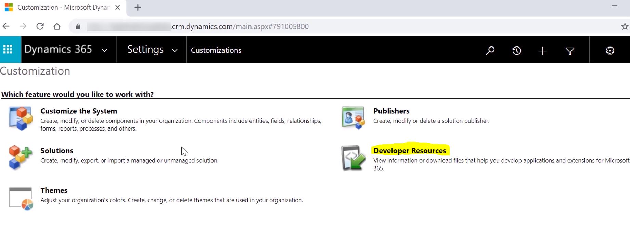Click the Solutions cubes icon
The image size is (630, 230).
point(21,158)
